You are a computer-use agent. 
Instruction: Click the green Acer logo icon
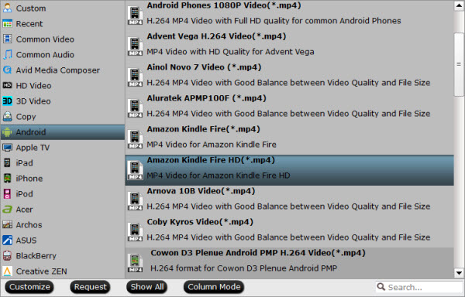click(x=7, y=209)
